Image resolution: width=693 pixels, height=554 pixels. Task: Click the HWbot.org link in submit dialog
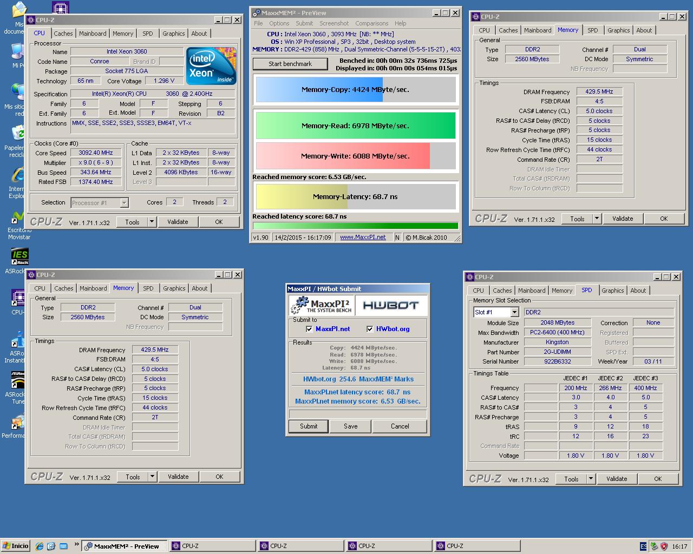tap(393, 329)
